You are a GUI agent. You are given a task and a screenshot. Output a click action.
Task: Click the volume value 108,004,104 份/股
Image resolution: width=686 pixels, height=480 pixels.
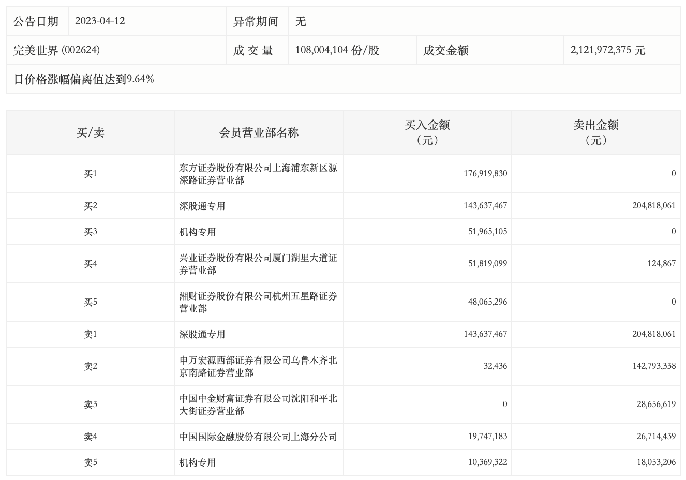(x=337, y=50)
